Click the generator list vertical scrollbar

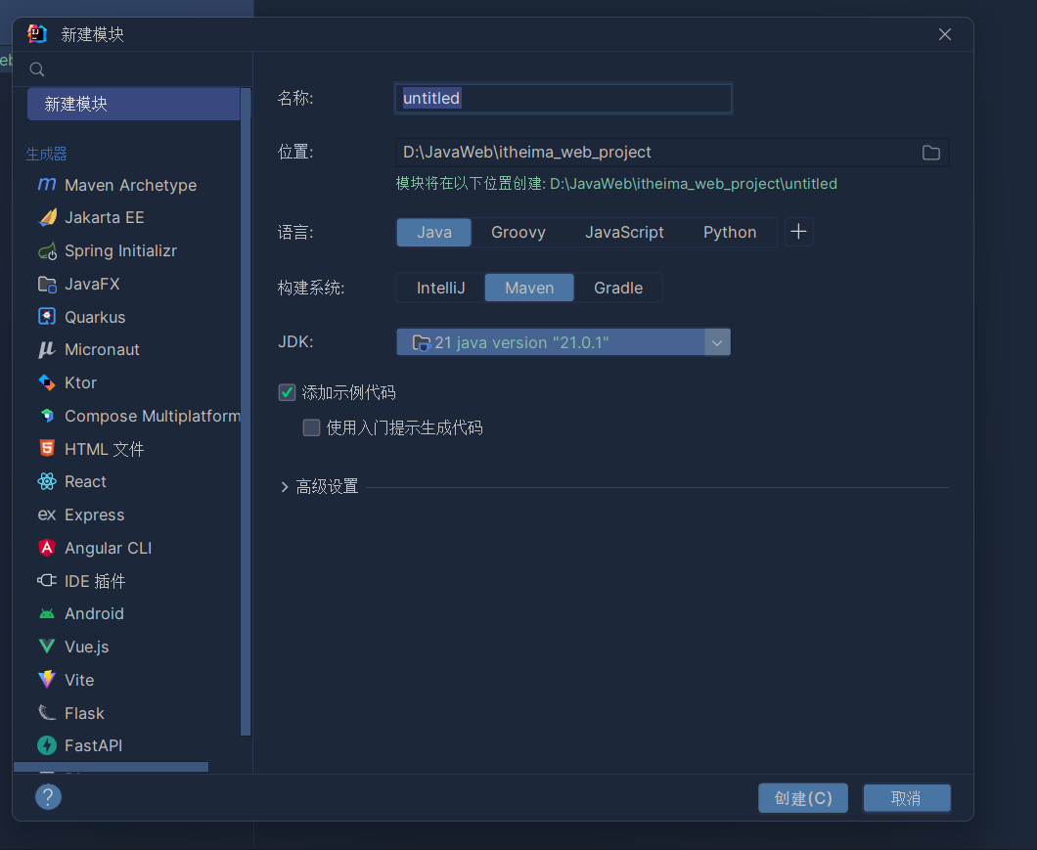click(246, 410)
